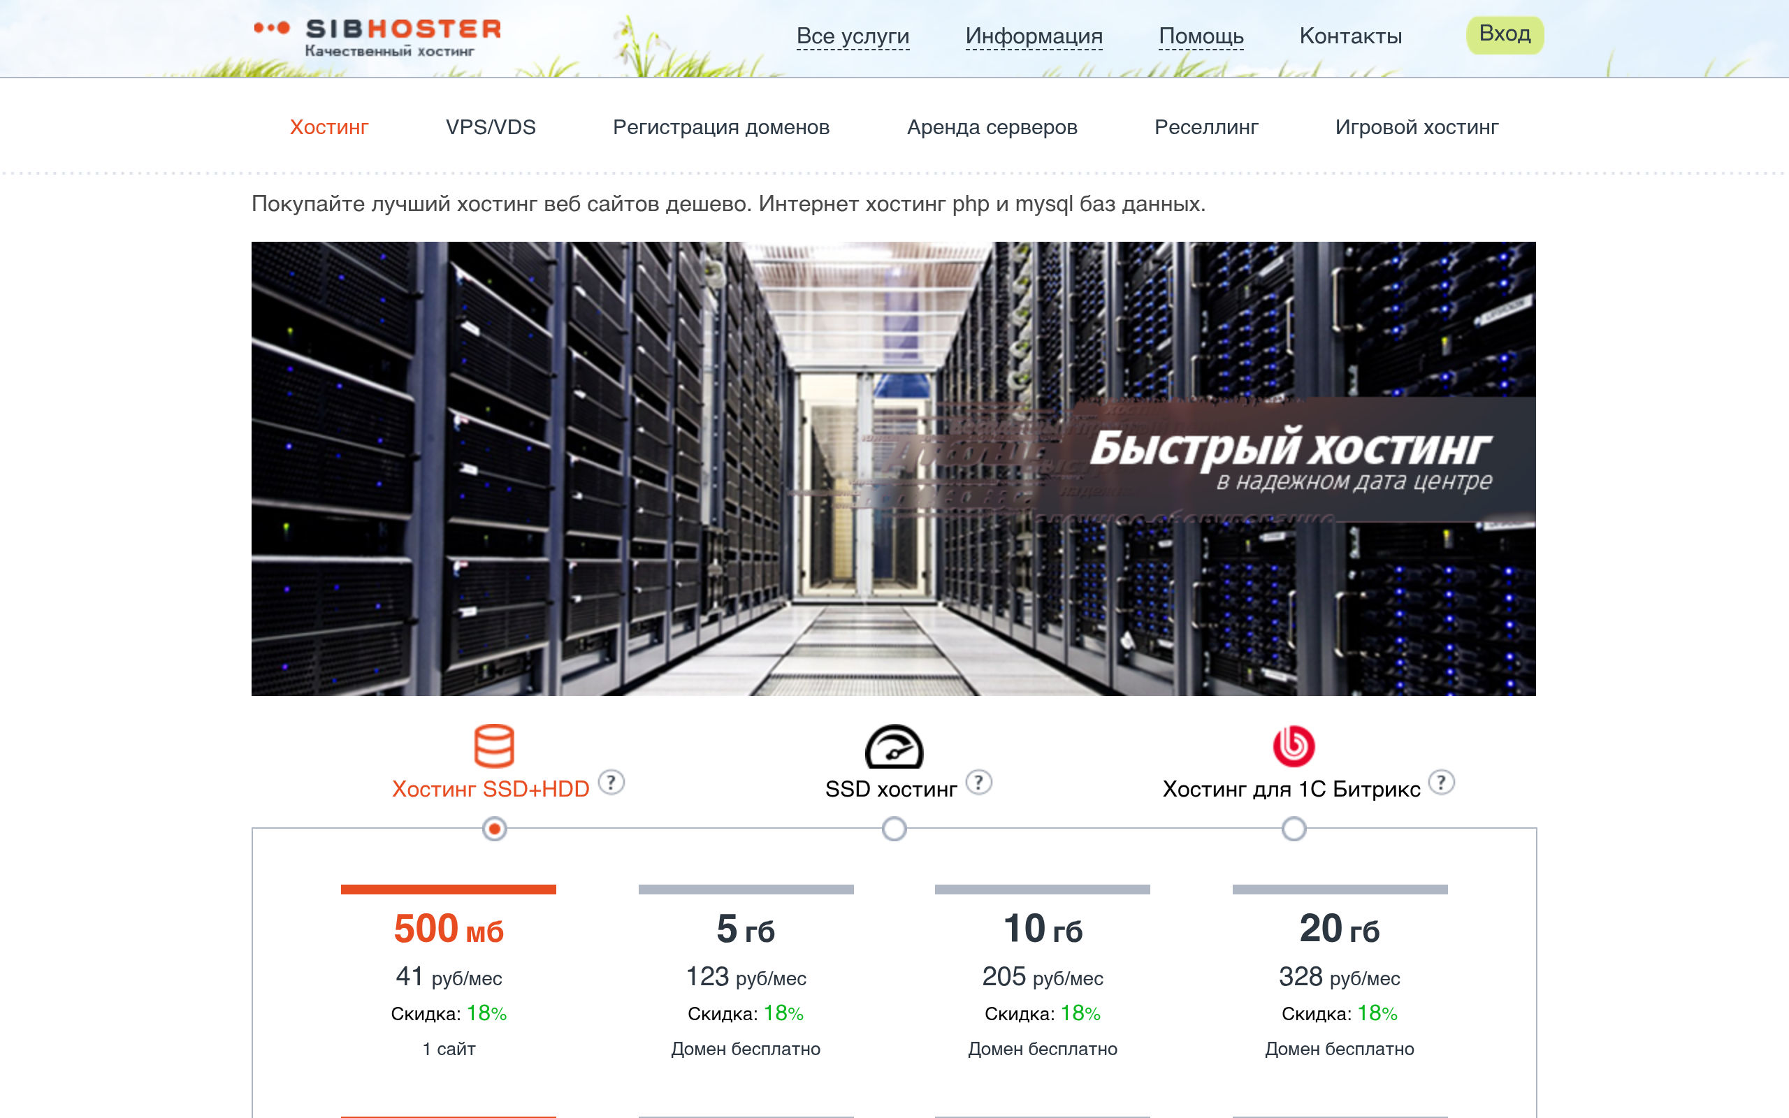Click the SSD хостинг label
Viewport: 1789px width, 1118px height.
pos(891,789)
